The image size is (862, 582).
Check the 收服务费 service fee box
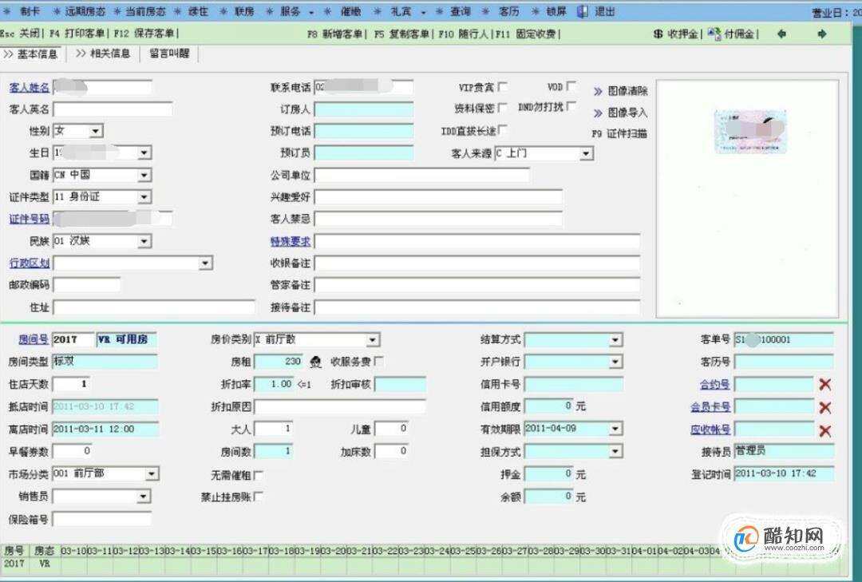[x=378, y=361]
